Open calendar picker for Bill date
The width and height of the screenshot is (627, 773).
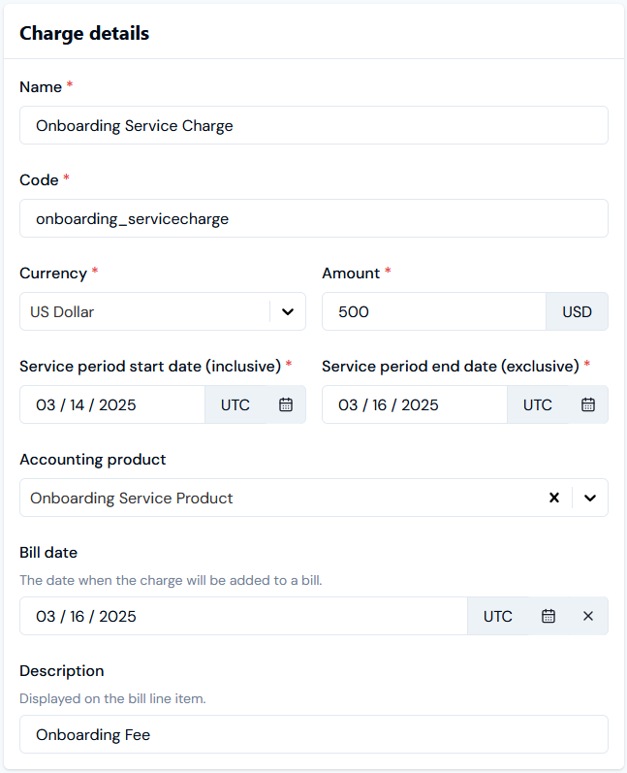coord(549,616)
